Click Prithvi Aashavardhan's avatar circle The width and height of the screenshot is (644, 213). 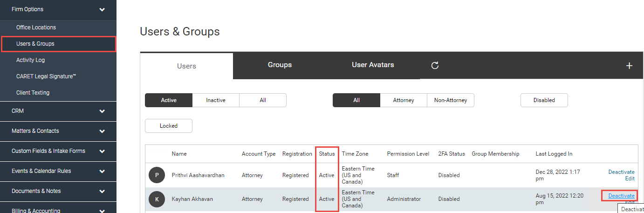pos(157,175)
